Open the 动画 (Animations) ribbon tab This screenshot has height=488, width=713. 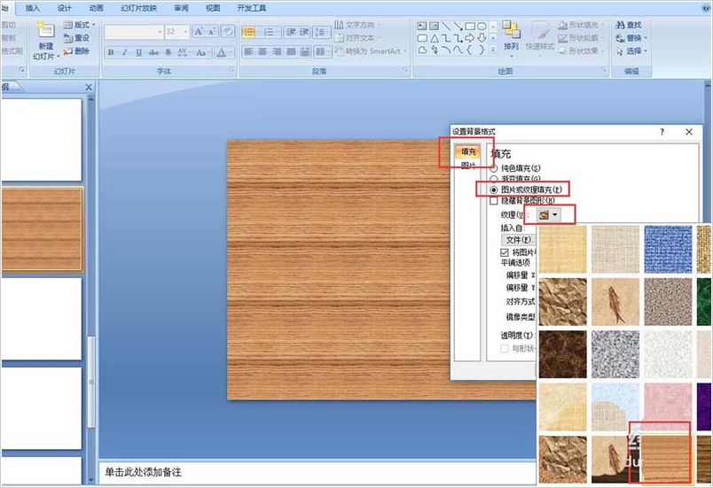[96, 8]
